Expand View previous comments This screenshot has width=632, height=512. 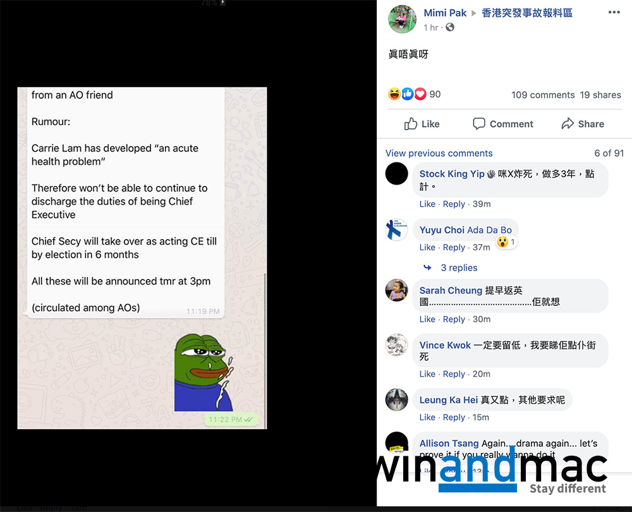(439, 153)
